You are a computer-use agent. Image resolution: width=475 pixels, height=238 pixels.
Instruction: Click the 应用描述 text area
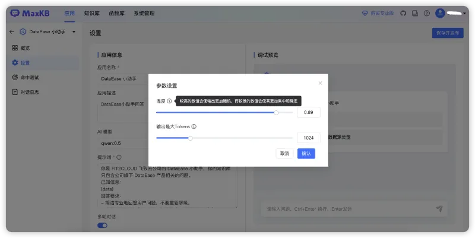click(124, 112)
